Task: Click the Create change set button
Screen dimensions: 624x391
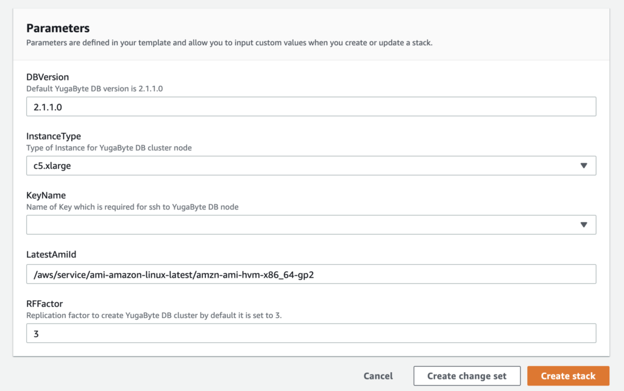Action: point(467,376)
